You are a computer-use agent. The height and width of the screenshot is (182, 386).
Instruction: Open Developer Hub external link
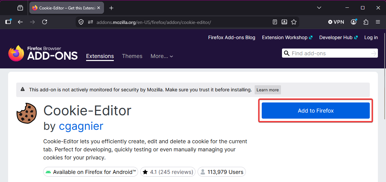[338, 37]
